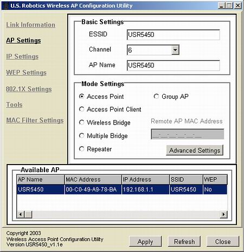Click the AP Name text field
This screenshot has height=252, width=244.
(x=174, y=65)
